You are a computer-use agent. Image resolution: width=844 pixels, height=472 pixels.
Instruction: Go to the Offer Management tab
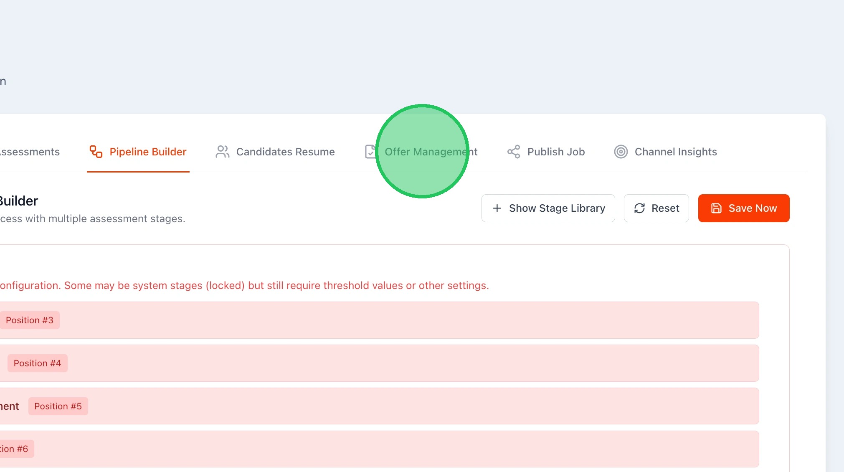tap(431, 152)
